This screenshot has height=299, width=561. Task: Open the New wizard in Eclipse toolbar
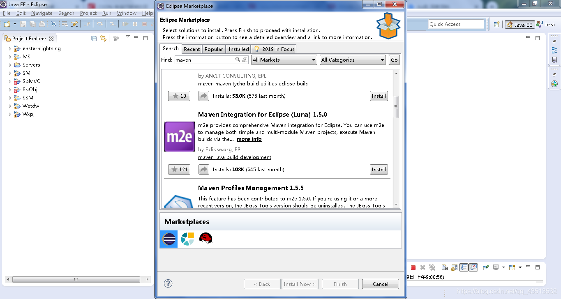[8, 24]
